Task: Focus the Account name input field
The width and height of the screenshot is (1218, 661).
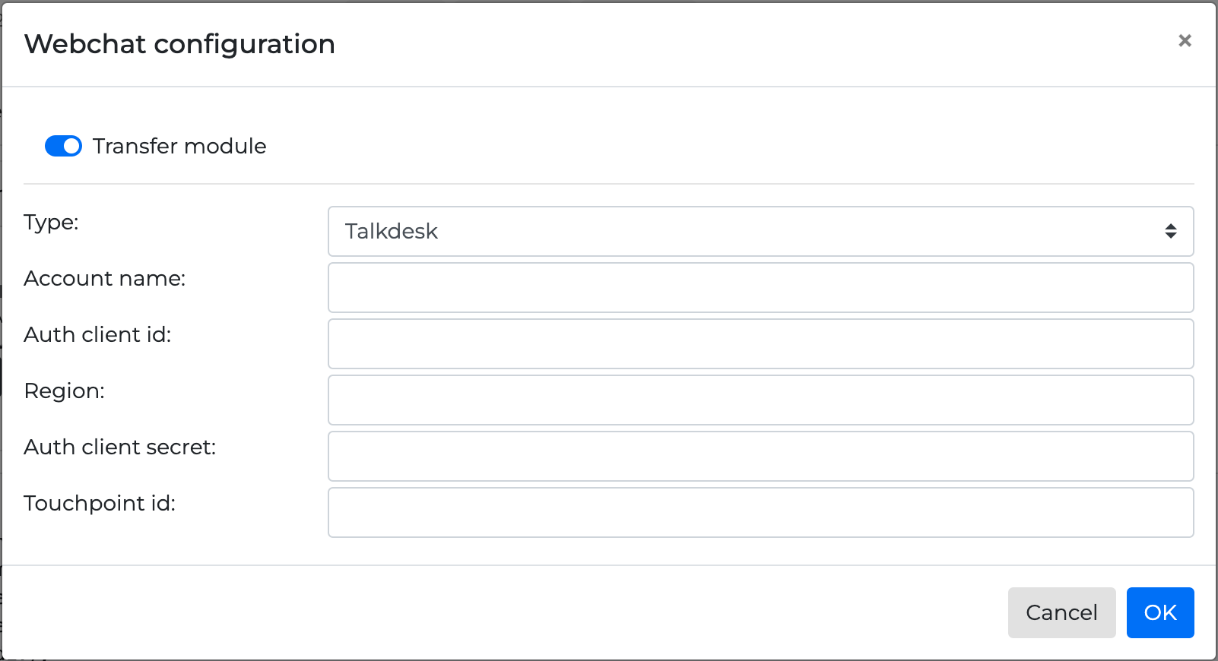Action: pos(760,287)
